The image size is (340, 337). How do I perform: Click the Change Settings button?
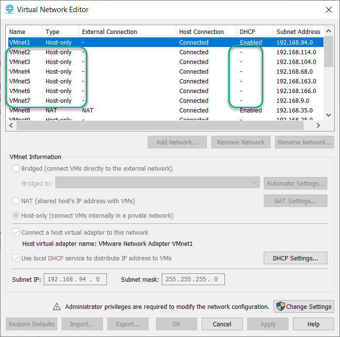(x=304, y=306)
